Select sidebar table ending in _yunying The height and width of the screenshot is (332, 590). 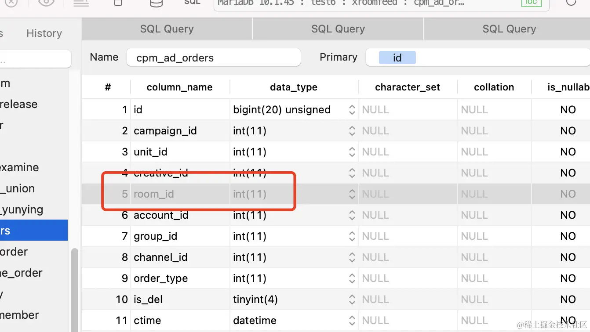click(x=34, y=210)
